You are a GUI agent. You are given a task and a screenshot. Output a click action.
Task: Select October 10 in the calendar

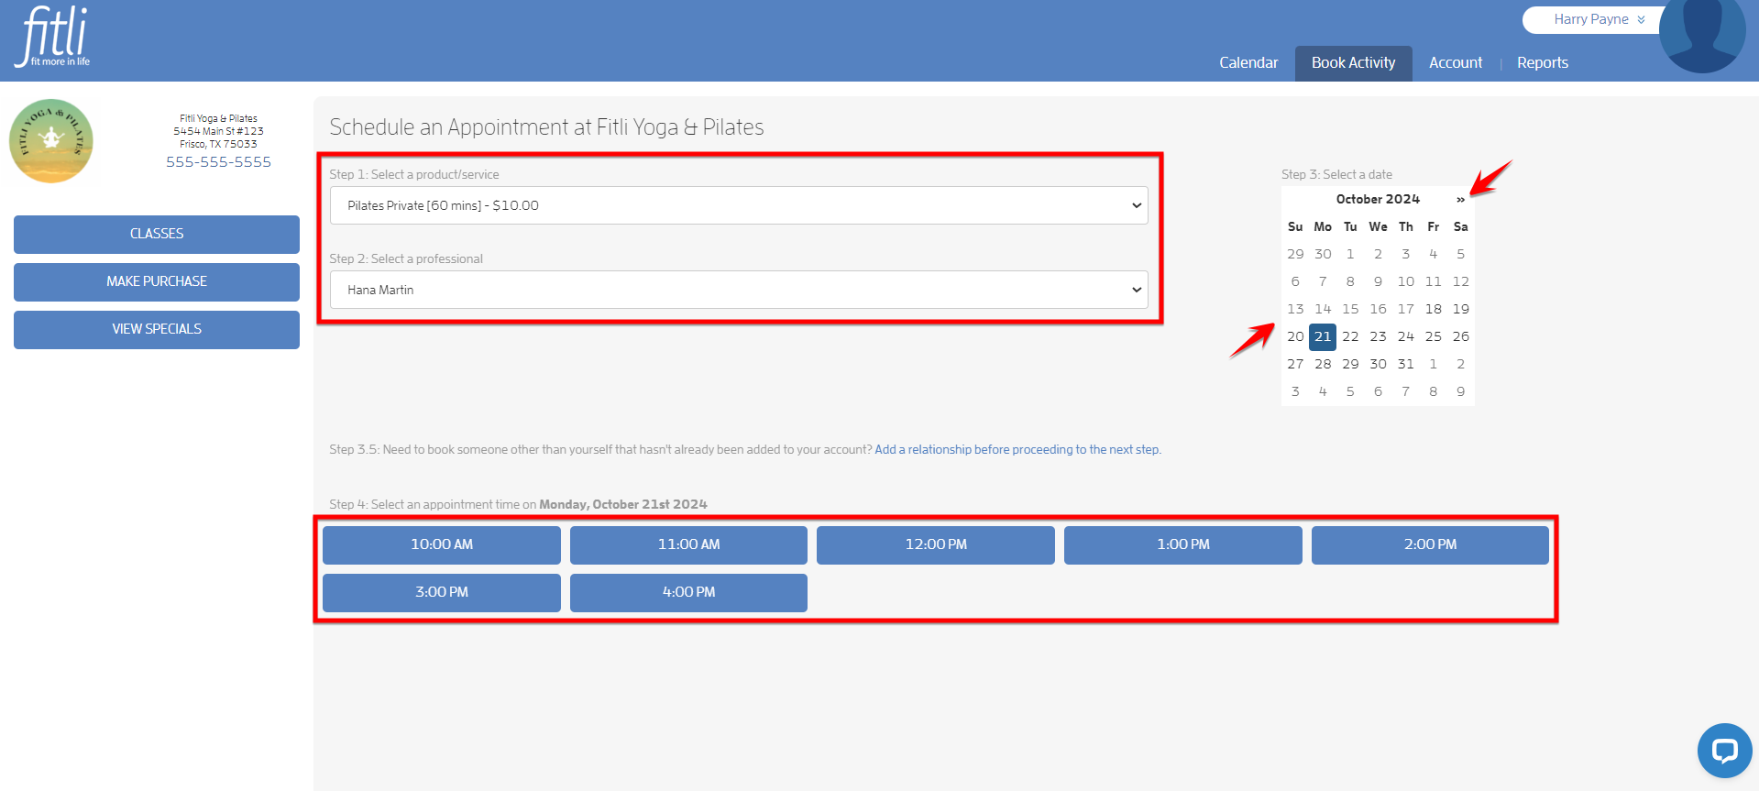click(1406, 281)
